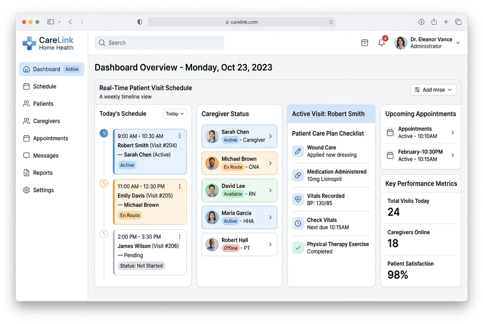The width and height of the screenshot is (483, 324).
Task: Expand Sarah Chen caregiver chevron
Action: [270, 136]
